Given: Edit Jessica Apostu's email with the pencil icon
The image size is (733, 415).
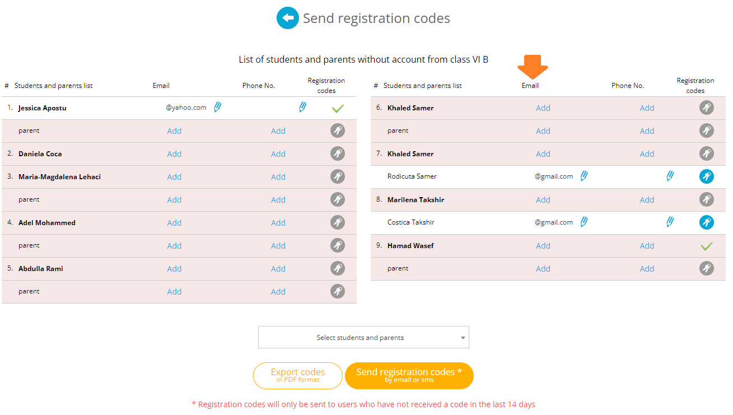Looking at the screenshot, I should click(218, 107).
